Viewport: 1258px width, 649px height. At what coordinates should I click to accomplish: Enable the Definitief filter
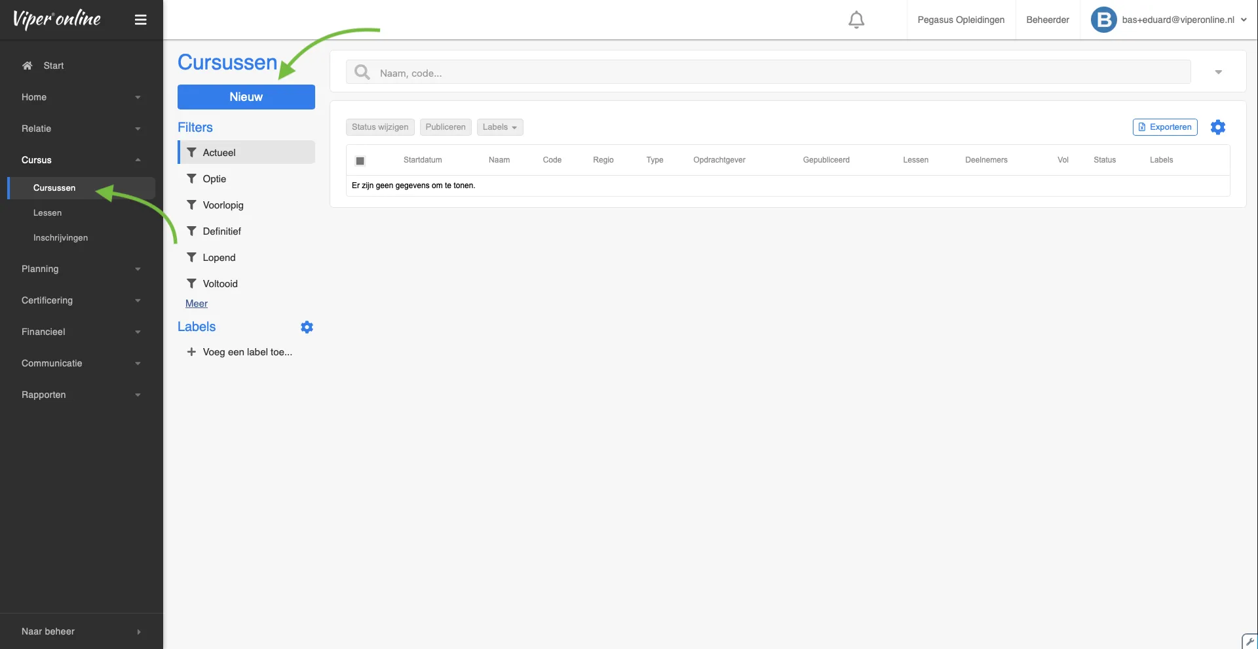pos(221,231)
